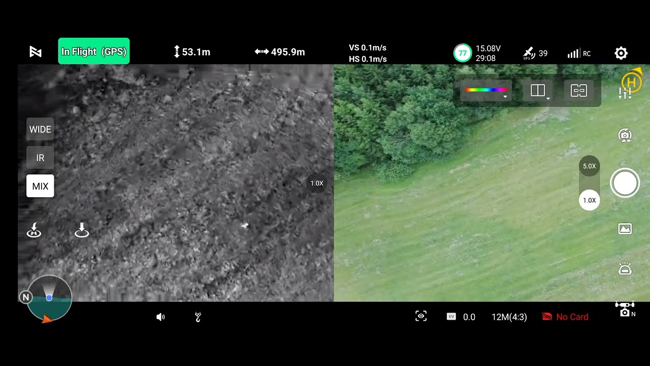This screenshot has width=650, height=366.
Task: Toggle the eye tracking focus icon
Action: [x=421, y=316]
